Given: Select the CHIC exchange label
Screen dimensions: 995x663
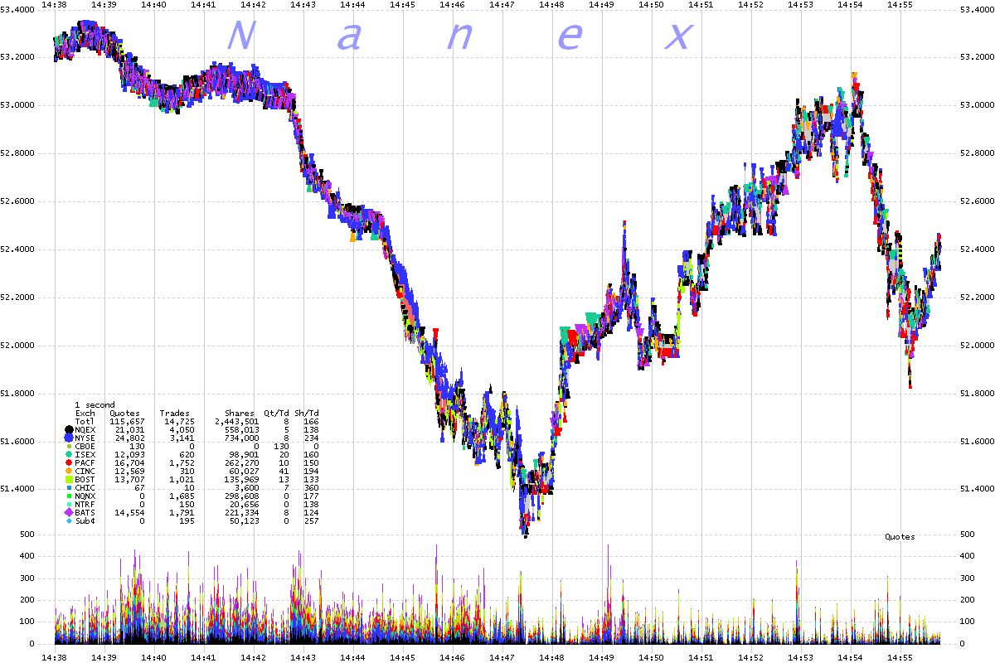Looking at the screenshot, I should [x=85, y=487].
